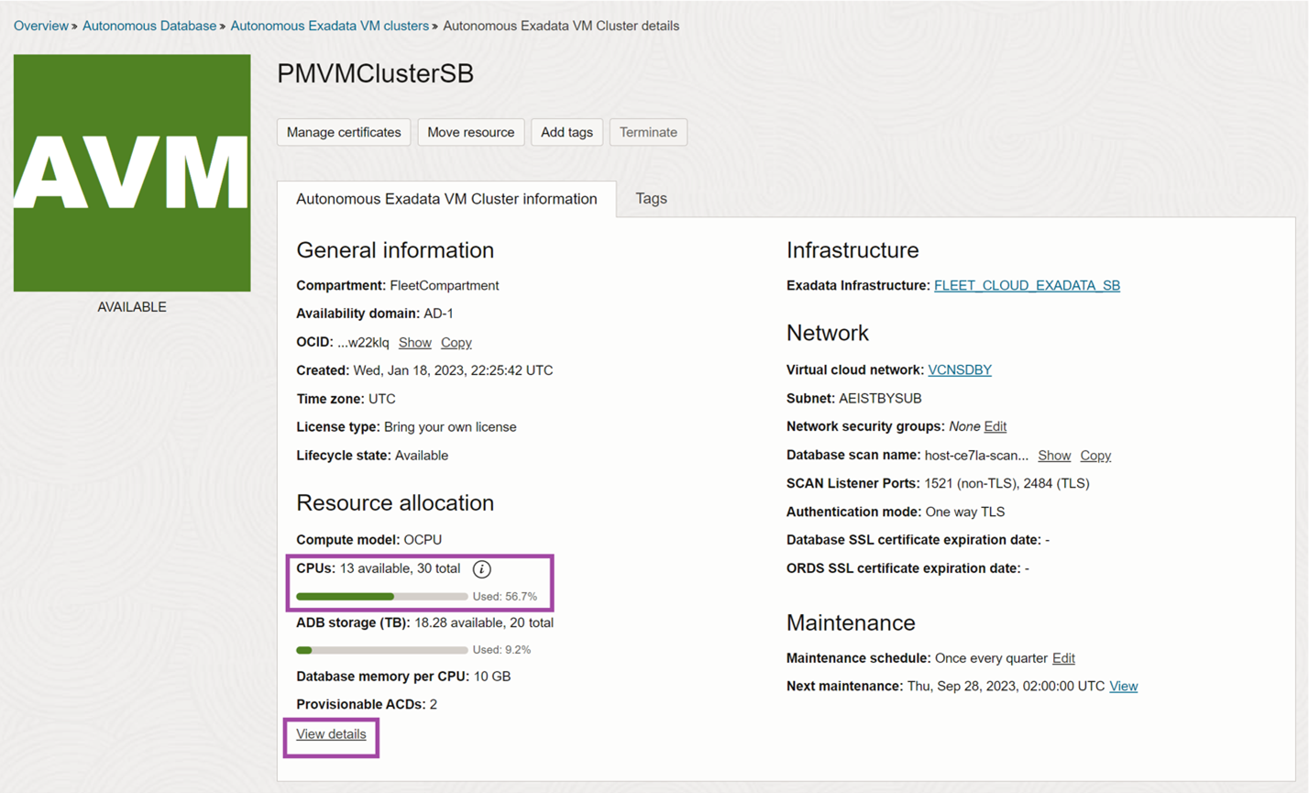
Task: Click the Move resource button
Action: (470, 132)
